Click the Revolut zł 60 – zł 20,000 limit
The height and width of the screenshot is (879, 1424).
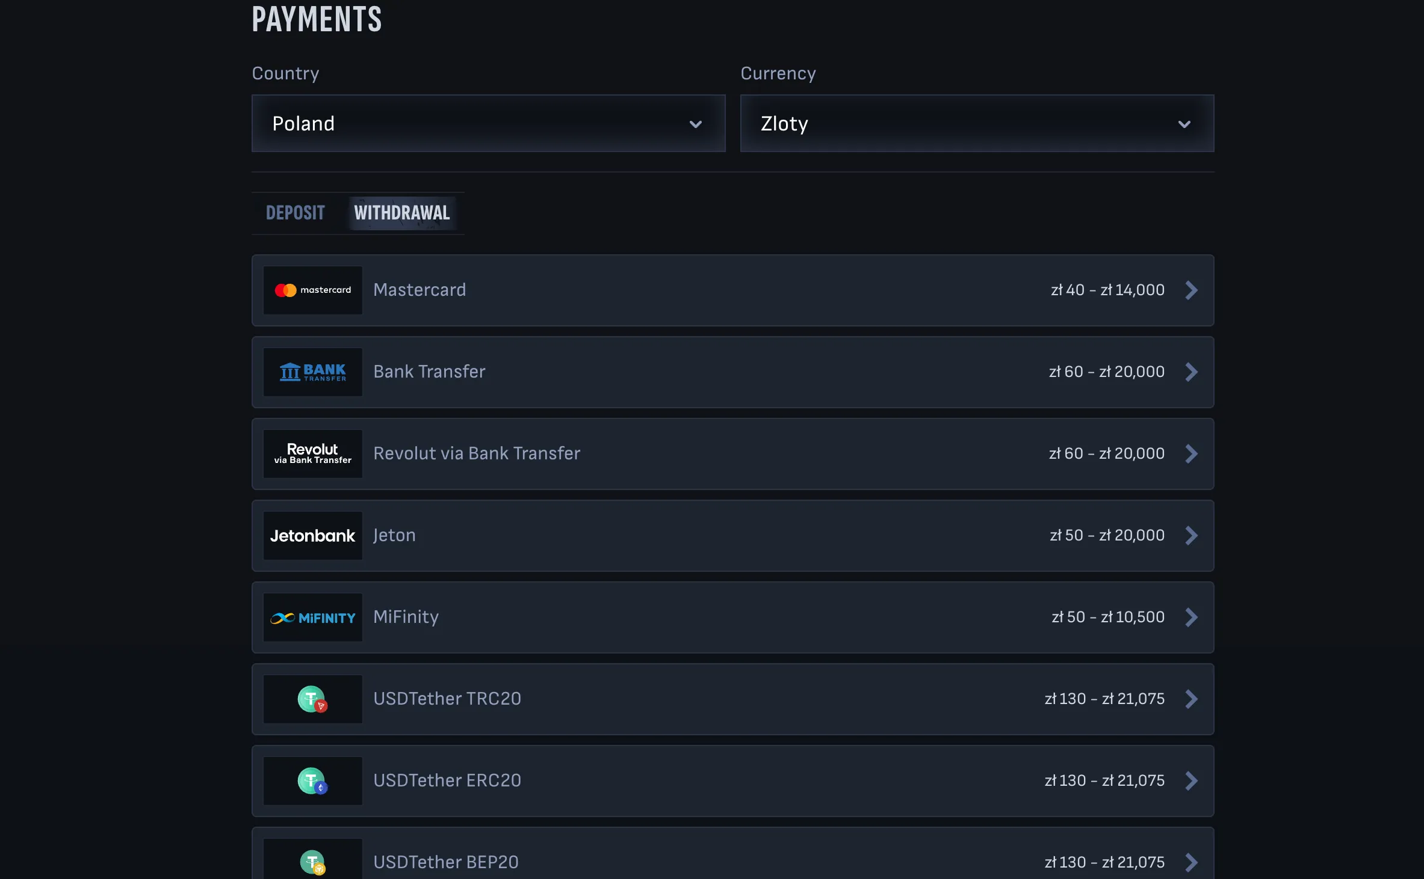coord(1107,454)
